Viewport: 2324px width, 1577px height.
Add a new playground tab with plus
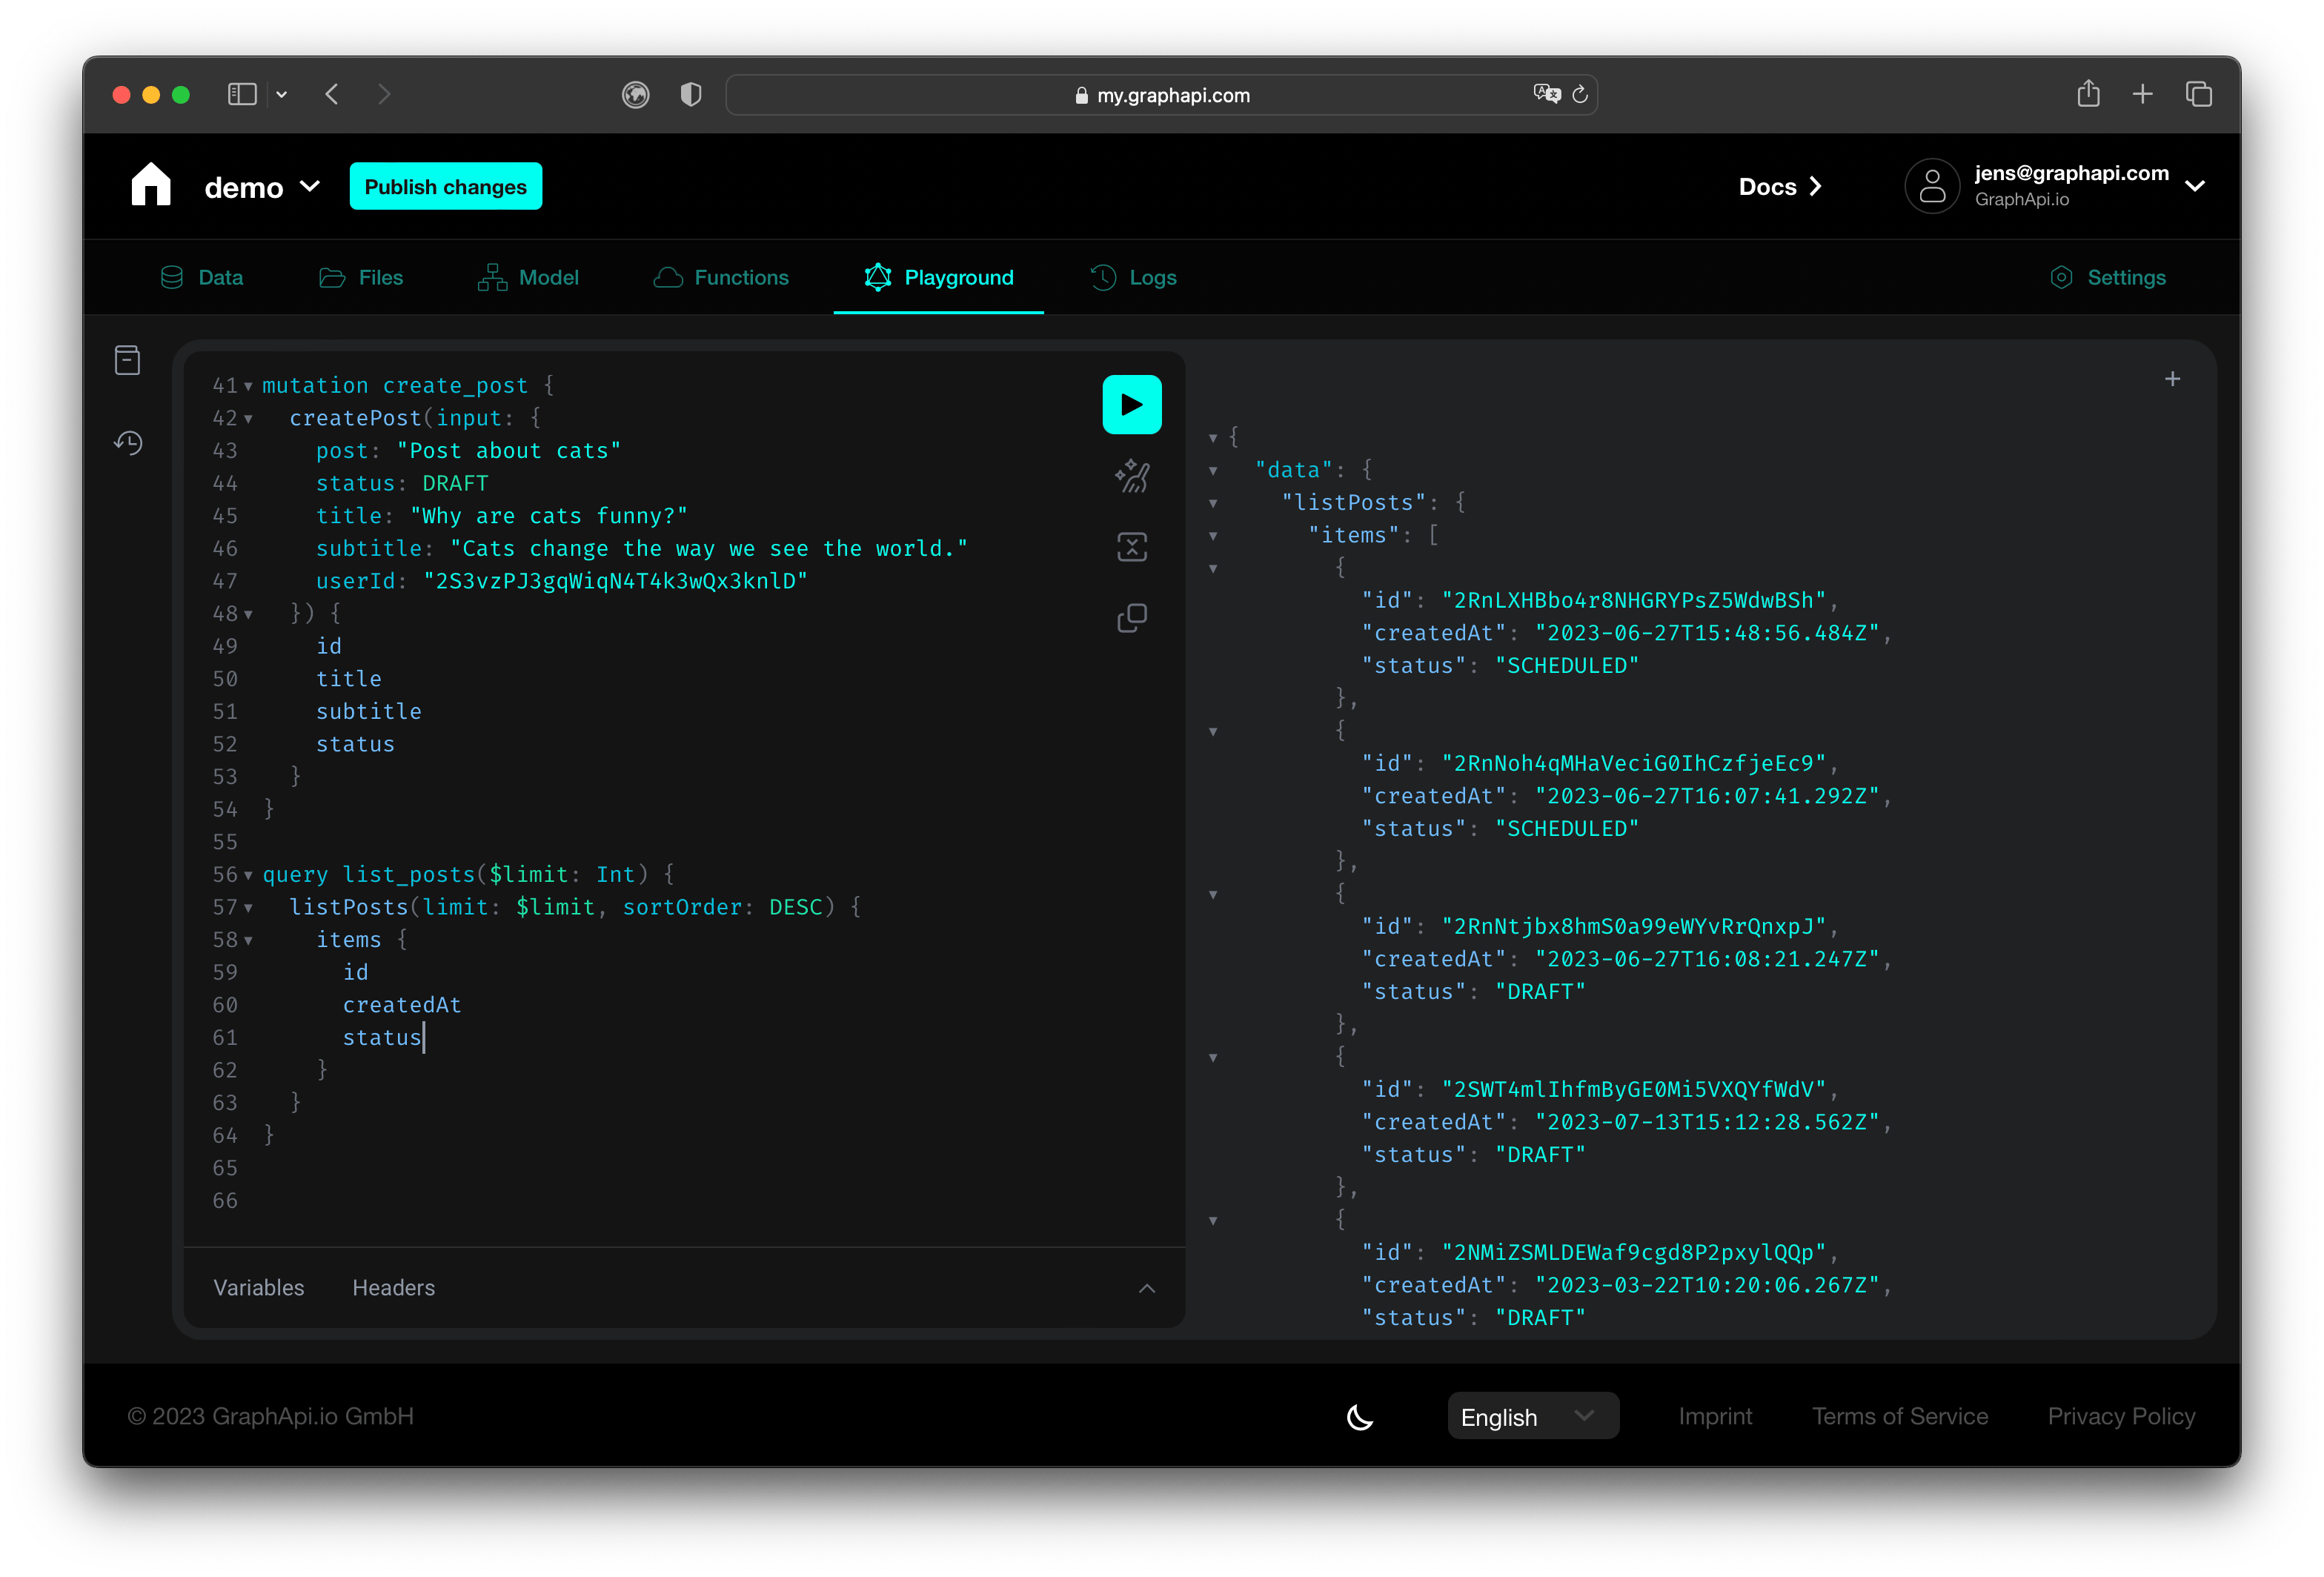click(x=2172, y=379)
